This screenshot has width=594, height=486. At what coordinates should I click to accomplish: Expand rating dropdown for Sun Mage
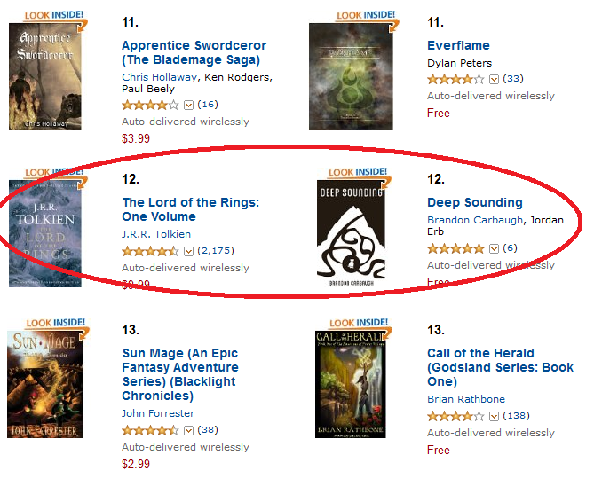(x=188, y=430)
